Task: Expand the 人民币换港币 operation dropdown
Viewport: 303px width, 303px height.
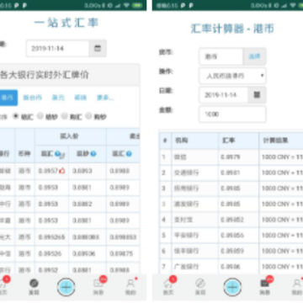Action: pyautogui.click(x=232, y=76)
